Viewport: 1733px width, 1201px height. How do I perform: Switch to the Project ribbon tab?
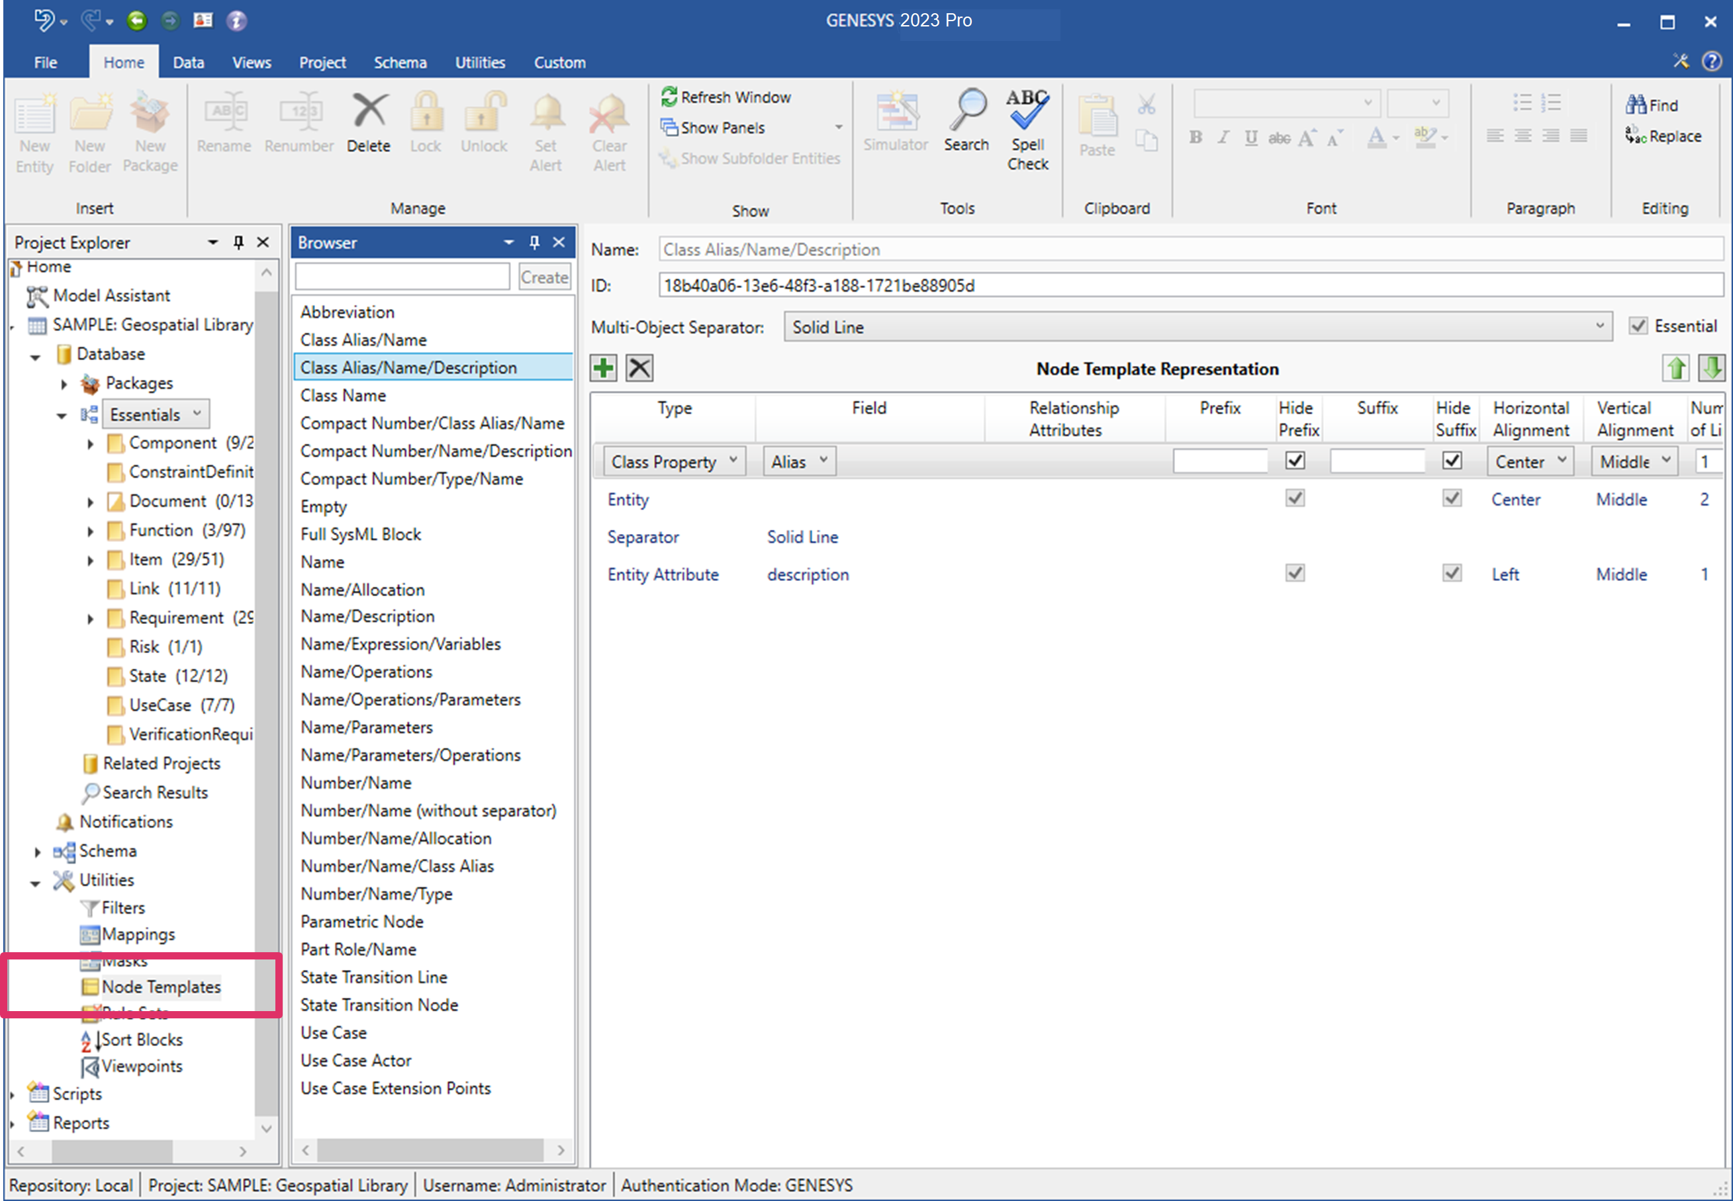pyautogui.click(x=322, y=62)
